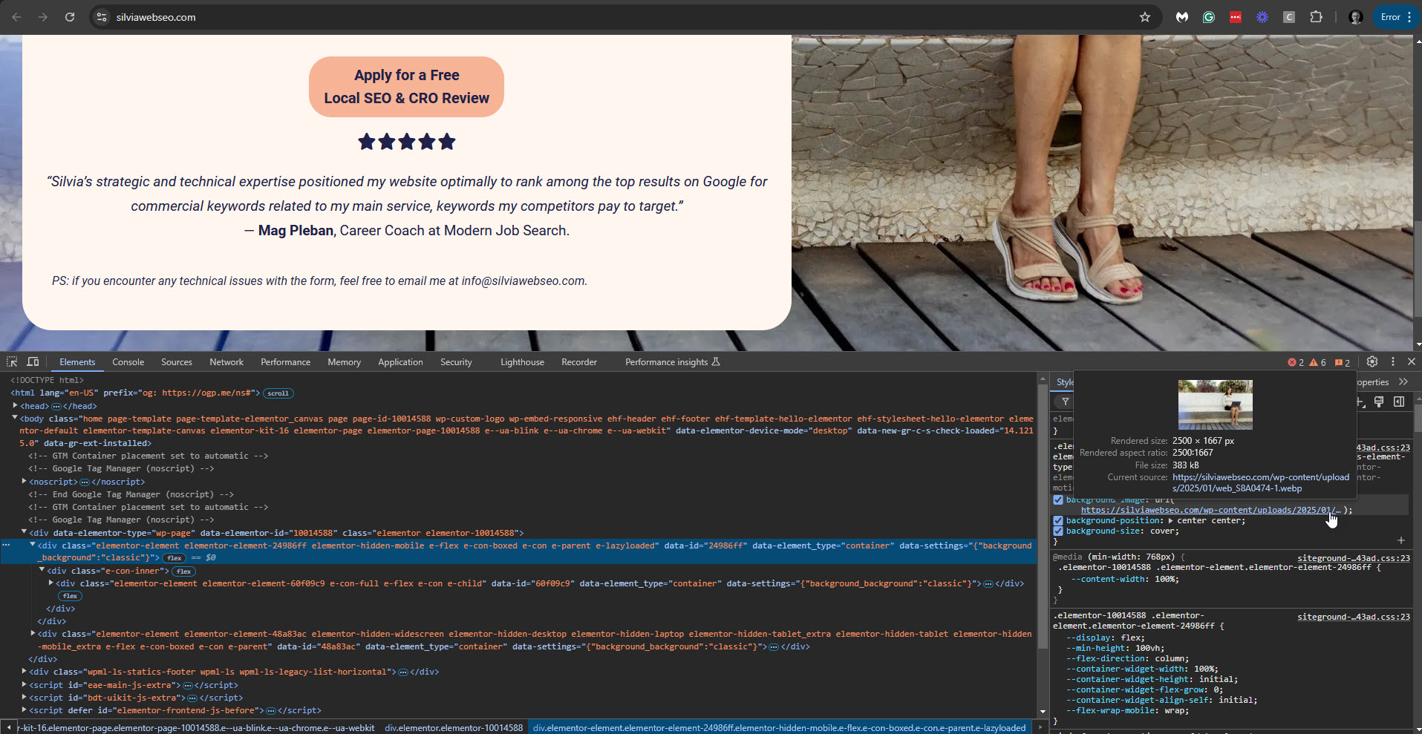The width and height of the screenshot is (1422, 734).
Task: Collapse the wp-page div node
Action: point(24,533)
